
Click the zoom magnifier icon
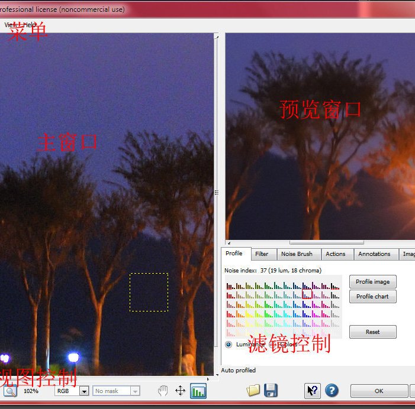pos(10,391)
